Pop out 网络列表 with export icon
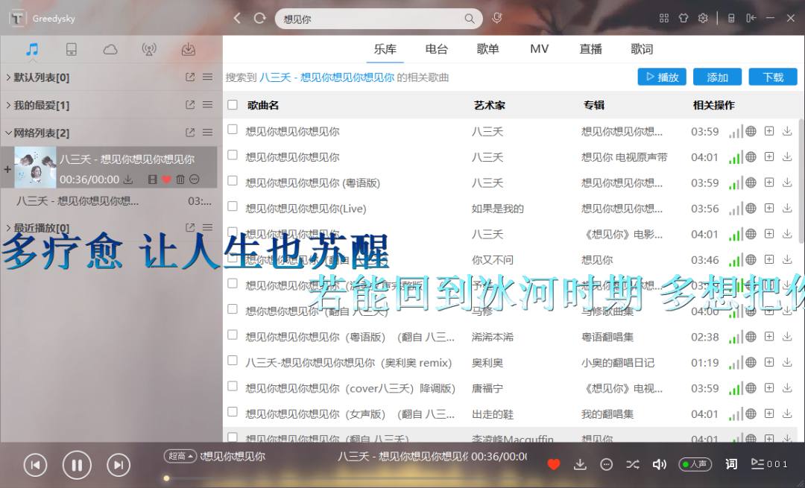This screenshot has width=805, height=488. coord(190,133)
